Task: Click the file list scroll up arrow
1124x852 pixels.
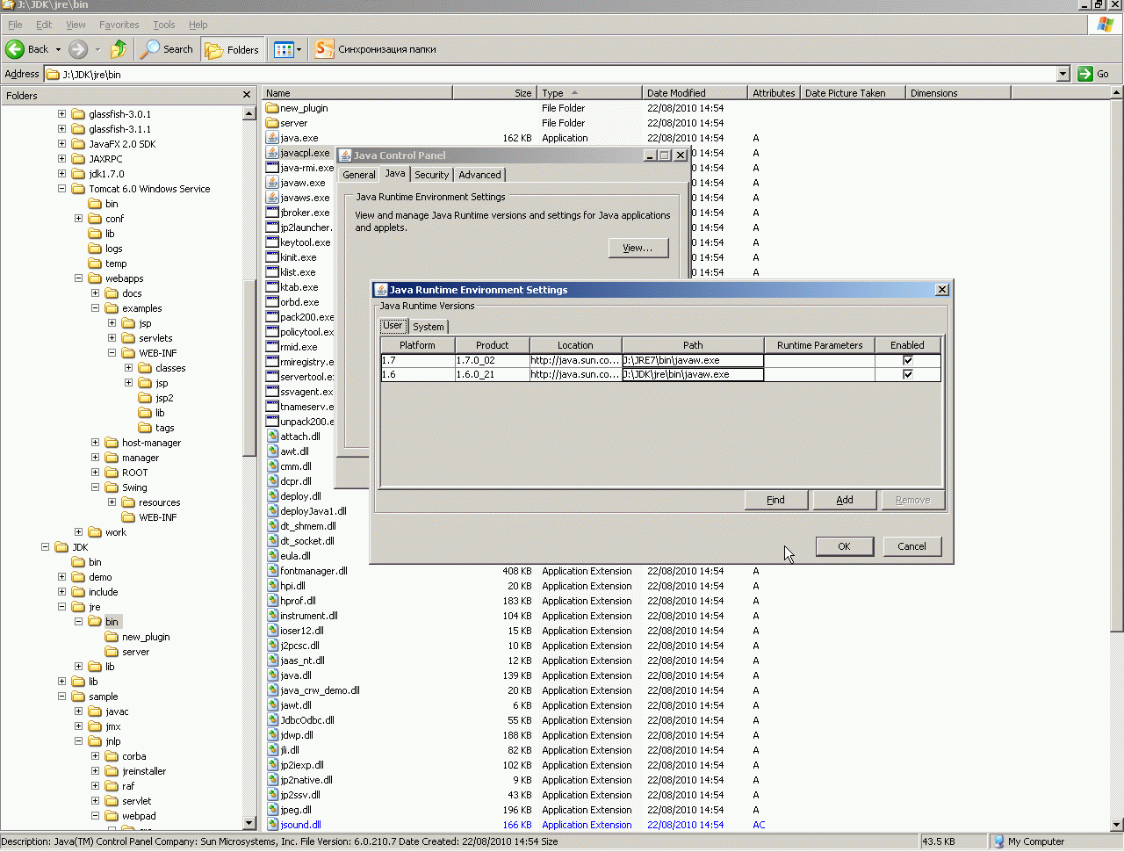Action: 1117,92
